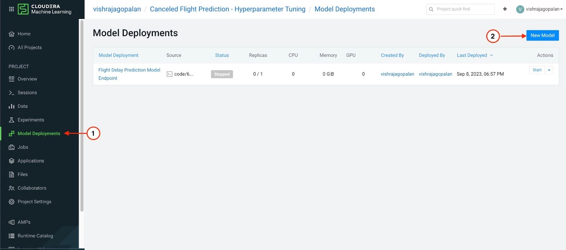
Task: Open Applications from the sidebar
Action: coord(31,161)
